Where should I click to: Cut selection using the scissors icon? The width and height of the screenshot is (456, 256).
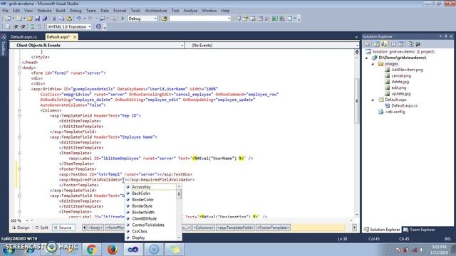(x=54, y=18)
